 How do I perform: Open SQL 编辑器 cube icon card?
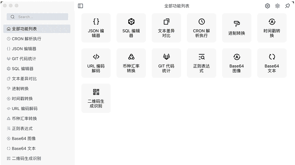point(131,28)
